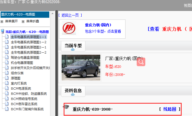Go back with 返回上一页 link
The width and height of the screenshot is (192, 116).
click(x=70, y=15)
